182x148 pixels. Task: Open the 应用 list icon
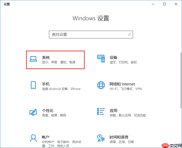(101, 111)
